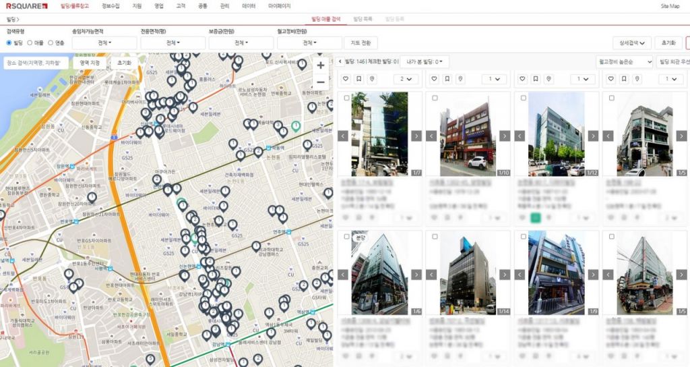Select the 매물 radio button
690x367 pixels.
tap(30, 43)
